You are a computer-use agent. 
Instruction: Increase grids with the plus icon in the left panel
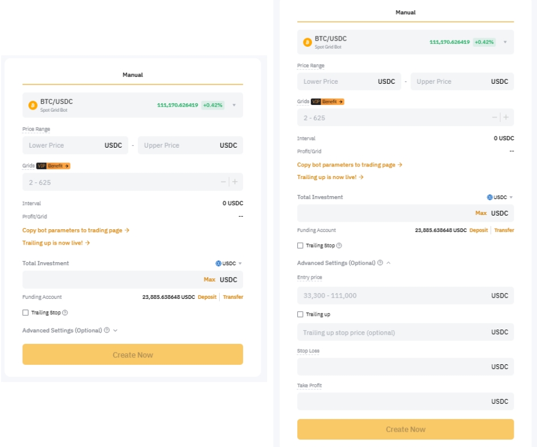(x=235, y=182)
